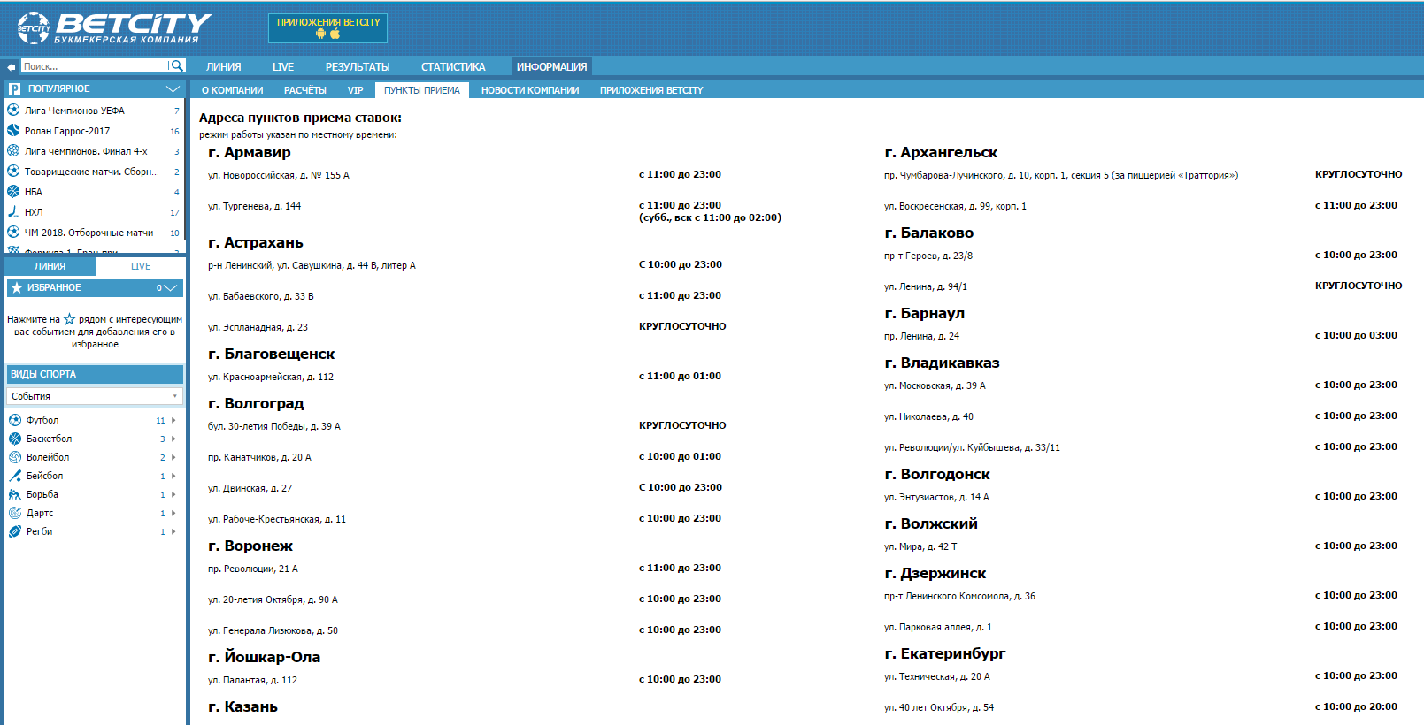Click the ball icon beside ЧМ-2018 Отборочные матчи

point(13,233)
